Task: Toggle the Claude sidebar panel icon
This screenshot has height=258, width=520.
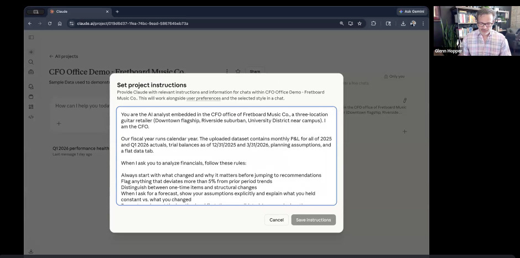Action: click(31, 38)
